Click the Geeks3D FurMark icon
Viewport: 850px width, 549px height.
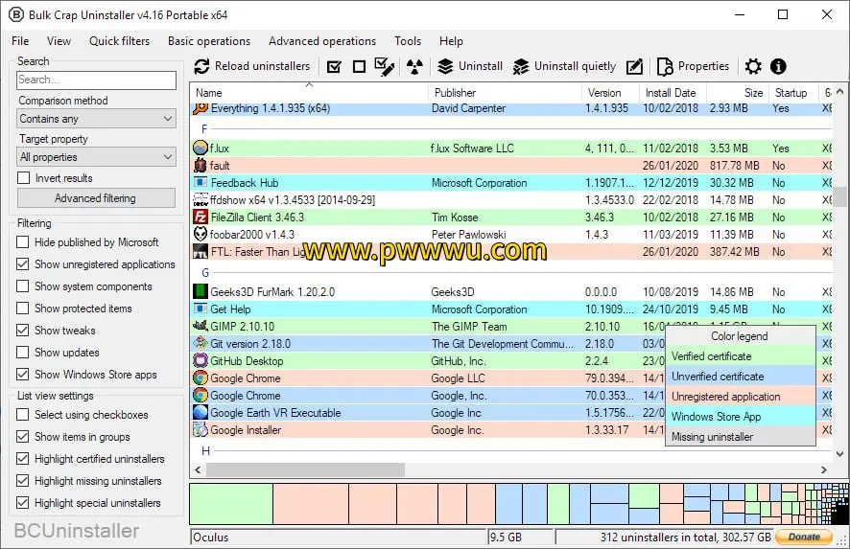[x=201, y=291]
